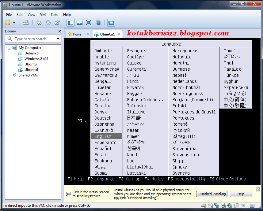Click F1 Help in boot menu
Screen dimensions: 263x211
76,179
